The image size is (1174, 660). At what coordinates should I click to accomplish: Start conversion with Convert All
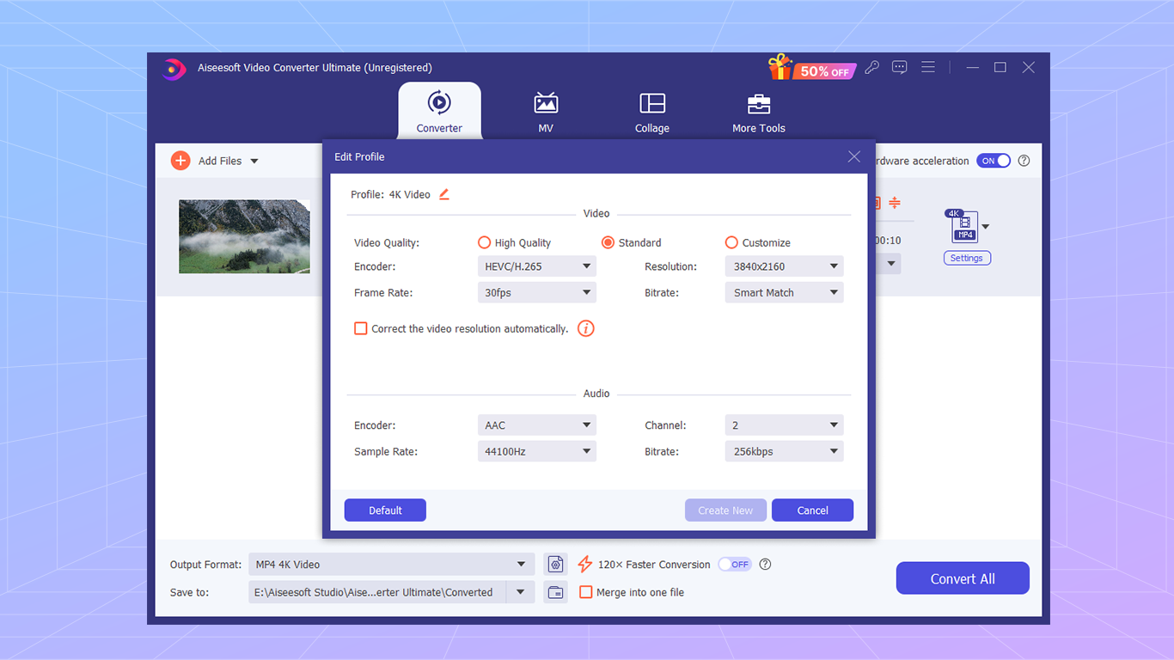[x=962, y=577]
